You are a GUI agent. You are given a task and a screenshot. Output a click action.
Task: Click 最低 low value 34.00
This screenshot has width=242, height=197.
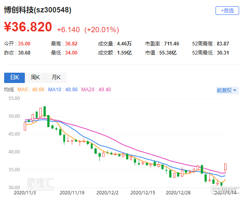tap(71, 53)
